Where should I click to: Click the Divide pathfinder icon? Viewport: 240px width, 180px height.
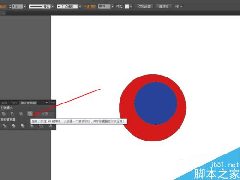coord(4,126)
